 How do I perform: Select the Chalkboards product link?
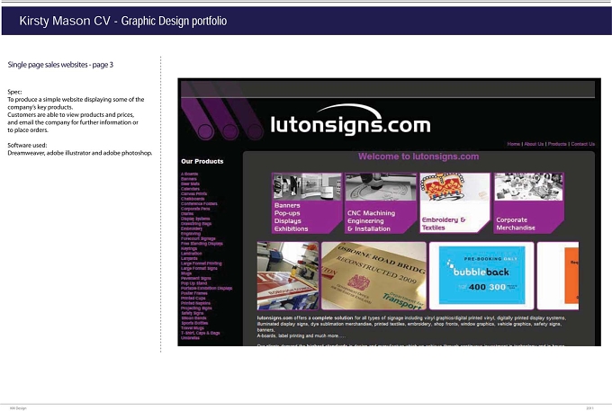tap(193, 199)
